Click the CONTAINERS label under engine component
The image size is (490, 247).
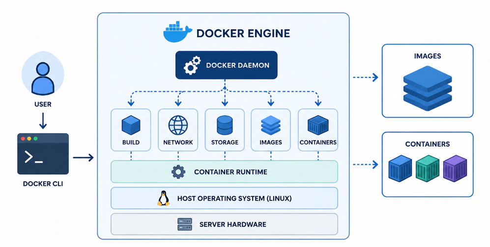pyautogui.click(x=318, y=142)
